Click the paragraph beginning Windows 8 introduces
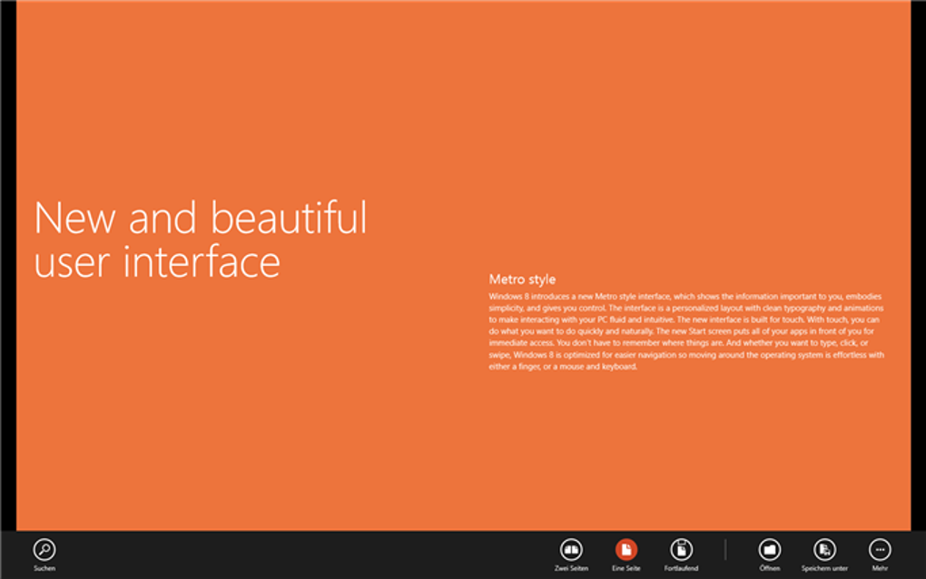 [x=686, y=331]
